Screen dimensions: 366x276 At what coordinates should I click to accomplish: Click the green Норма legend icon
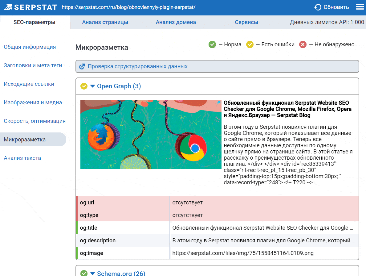click(212, 44)
